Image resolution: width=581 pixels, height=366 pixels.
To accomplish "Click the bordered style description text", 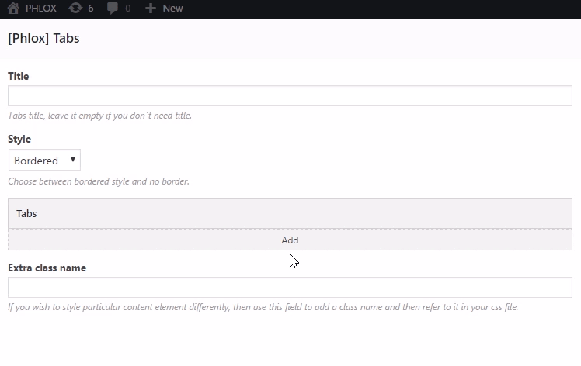I will pos(99,181).
